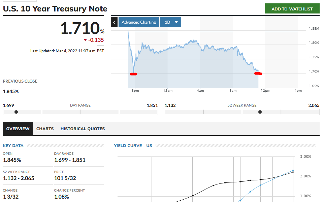Viewport: 323px width, 202px height.
Task: Click the rightmost black point on yield curve
Action: pyautogui.click(x=293, y=172)
